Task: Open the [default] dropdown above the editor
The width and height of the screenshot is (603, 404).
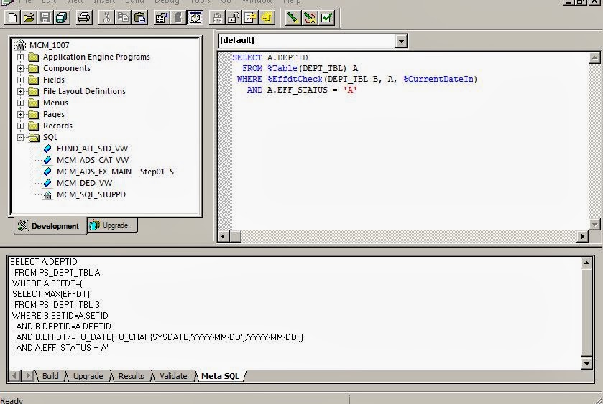Action: pyautogui.click(x=401, y=41)
